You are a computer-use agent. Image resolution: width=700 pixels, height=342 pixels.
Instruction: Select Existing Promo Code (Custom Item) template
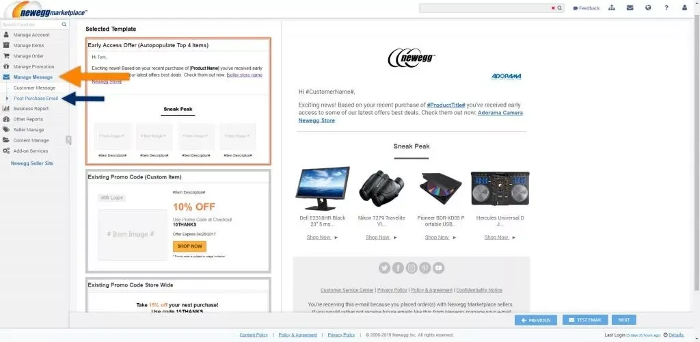tap(178, 221)
